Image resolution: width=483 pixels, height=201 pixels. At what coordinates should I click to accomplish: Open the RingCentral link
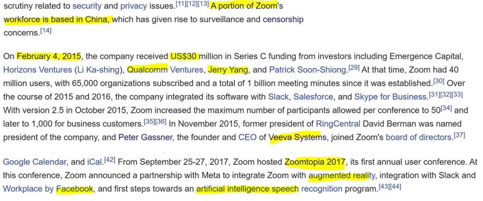(338, 124)
